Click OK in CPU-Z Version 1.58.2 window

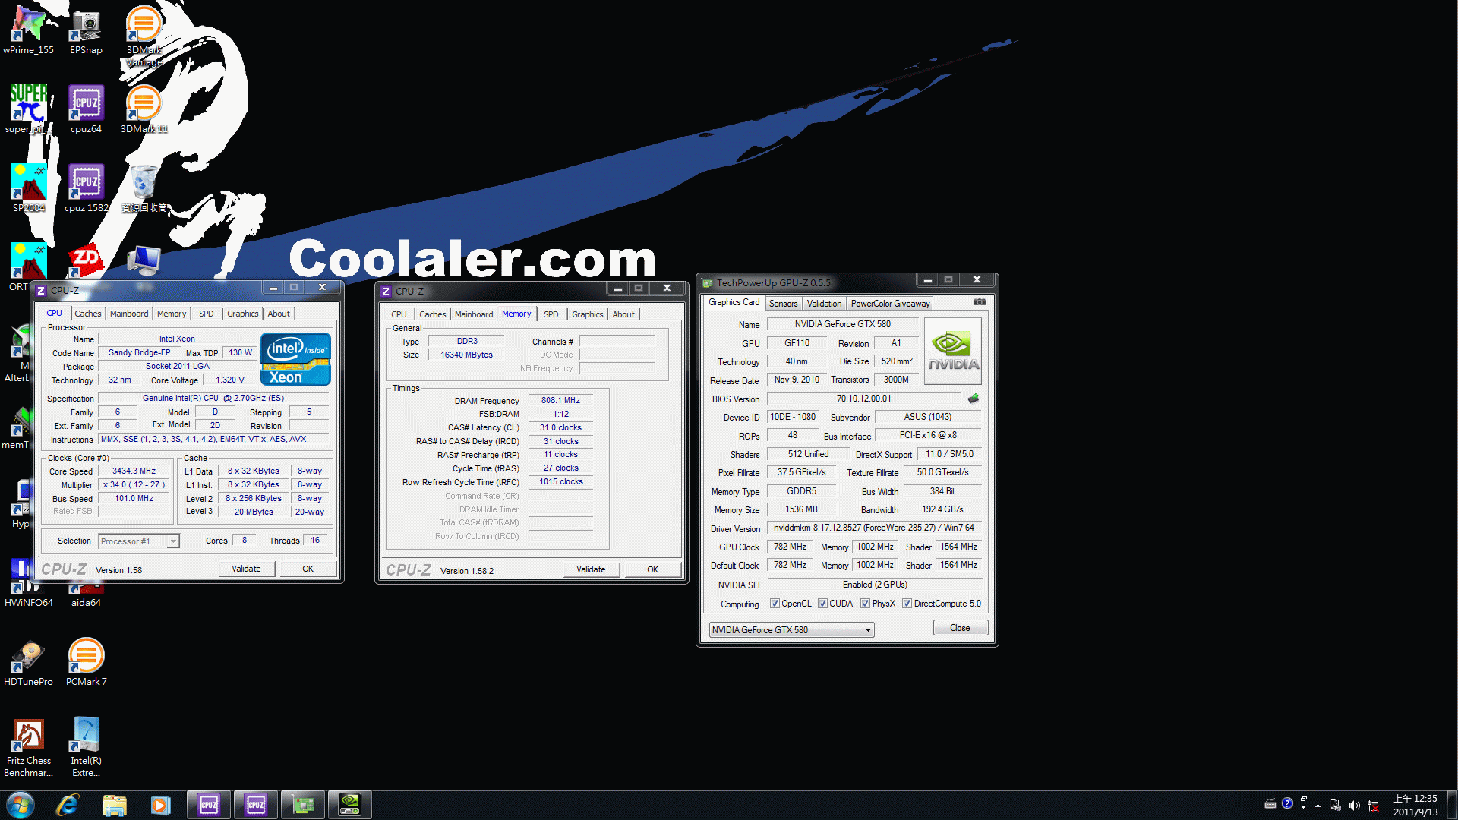tap(652, 569)
